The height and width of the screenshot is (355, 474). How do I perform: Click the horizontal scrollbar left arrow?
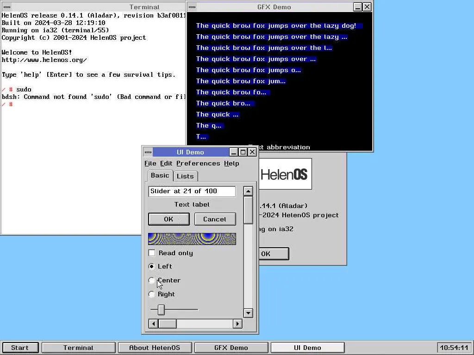coord(153,324)
